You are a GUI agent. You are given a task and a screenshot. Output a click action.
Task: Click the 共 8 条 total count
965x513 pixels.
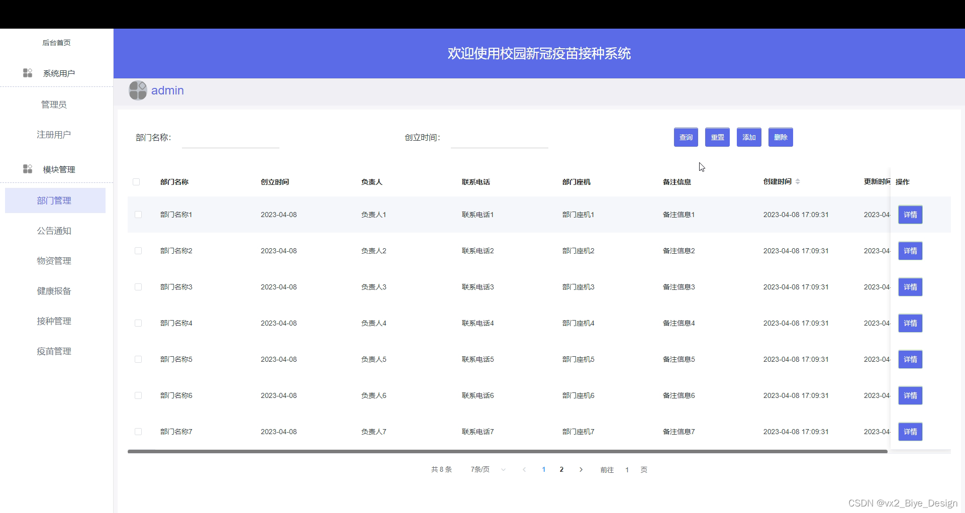(441, 469)
